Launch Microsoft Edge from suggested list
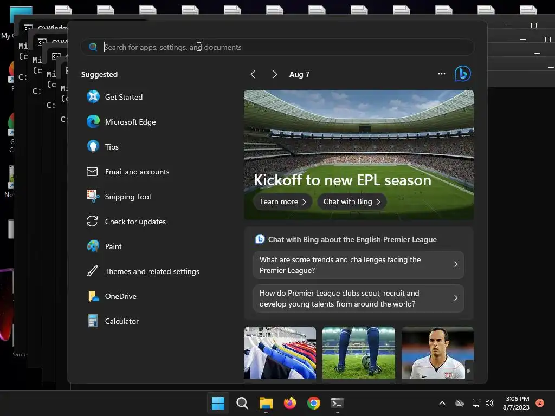555x416 pixels. click(121, 122)
